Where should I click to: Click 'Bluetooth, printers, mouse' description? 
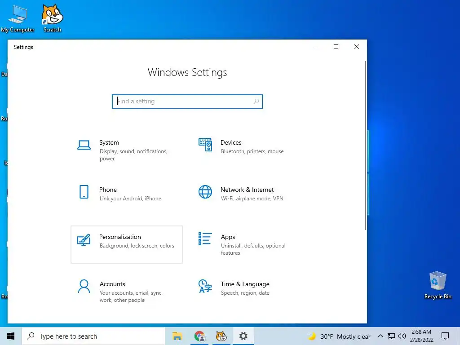point(252,151)
